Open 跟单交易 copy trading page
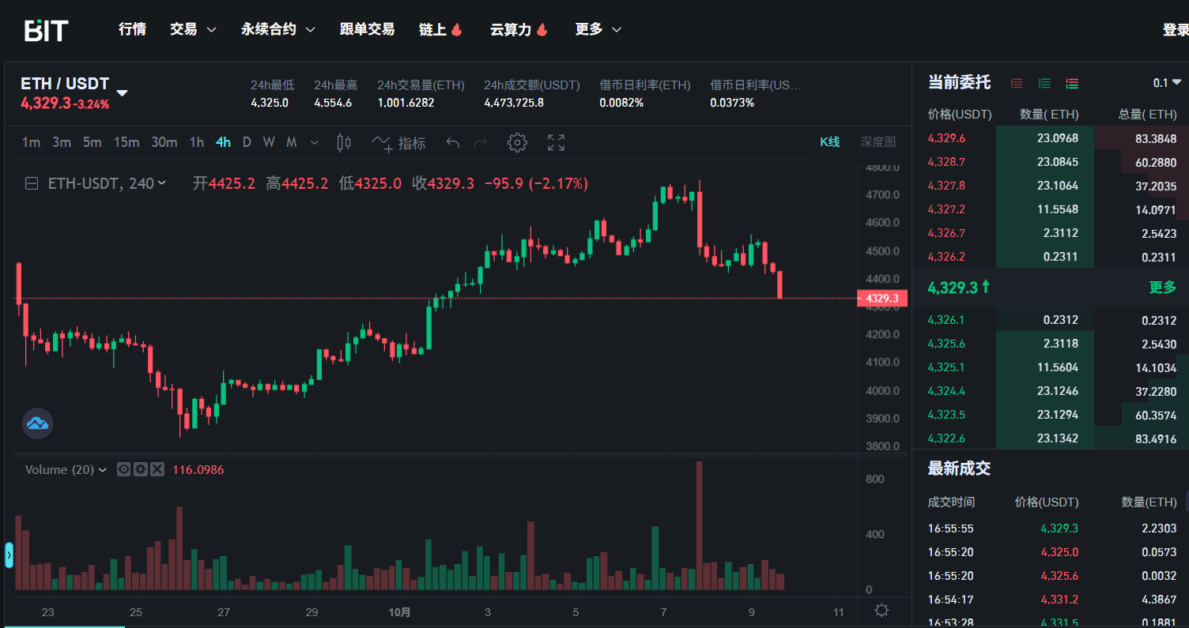The width and height of the screenshot is (1189, 628). (x=367, y=29)
